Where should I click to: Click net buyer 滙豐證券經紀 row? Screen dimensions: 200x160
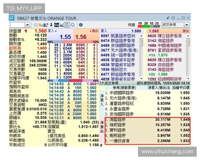[147, 103]
